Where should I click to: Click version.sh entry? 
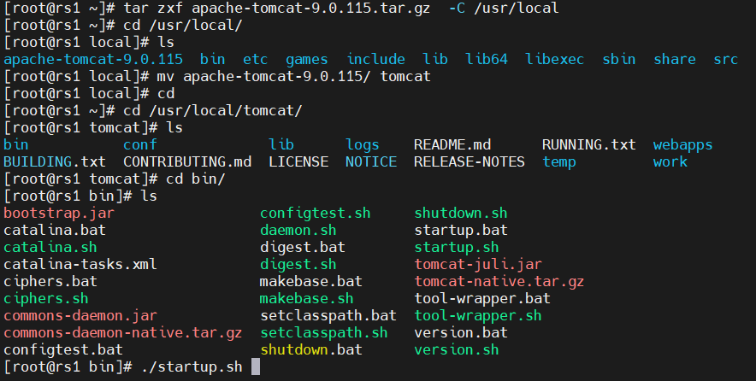[x=457, y=349]
